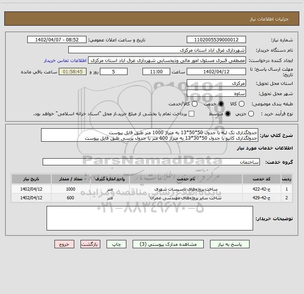View attached documents (3) button
The image size is (304, 294).
[x=168, y=244]
